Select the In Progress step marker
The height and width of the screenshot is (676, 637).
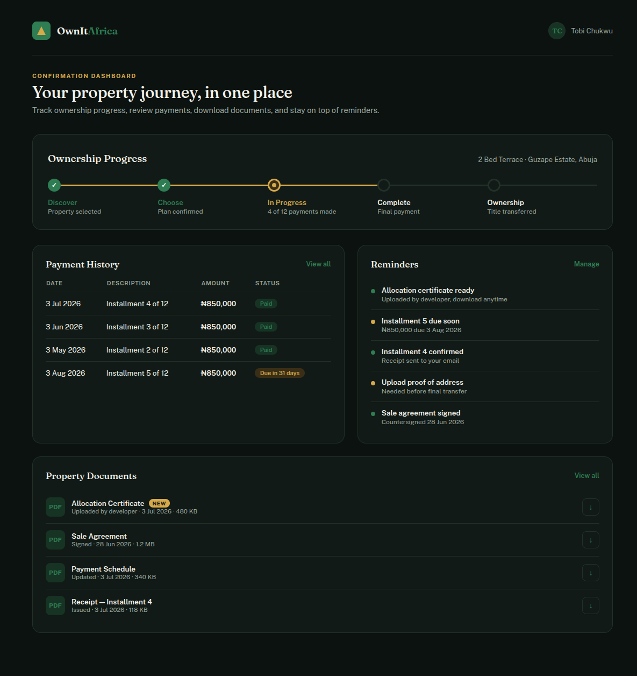click(x=274, y=185)
